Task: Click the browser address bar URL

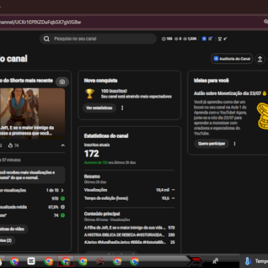Action: click(41, 22)
